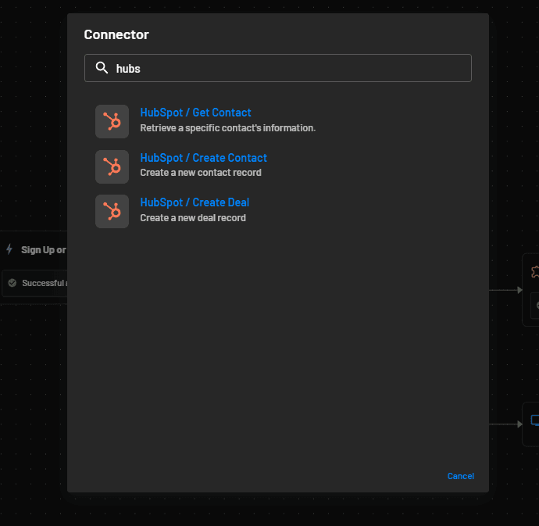The image size is (539, 526).
Task: Click the checkmark icon next to Successful
Action: pos(12,283)
